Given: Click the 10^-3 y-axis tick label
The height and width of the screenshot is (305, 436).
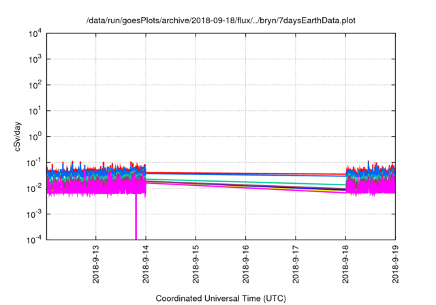Looking at the screenshot, I should click(x=34, y=214).
